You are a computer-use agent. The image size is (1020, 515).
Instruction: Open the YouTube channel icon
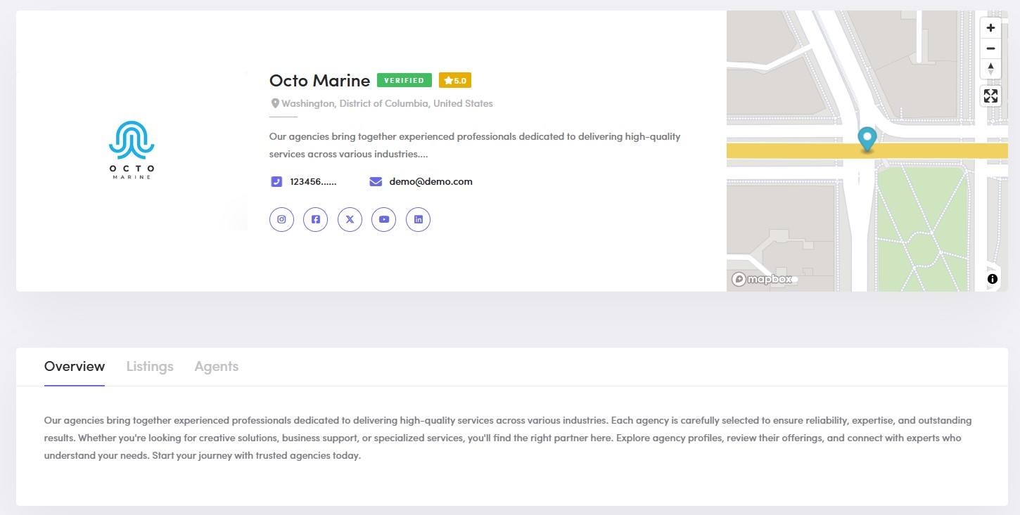pos(384,219)
